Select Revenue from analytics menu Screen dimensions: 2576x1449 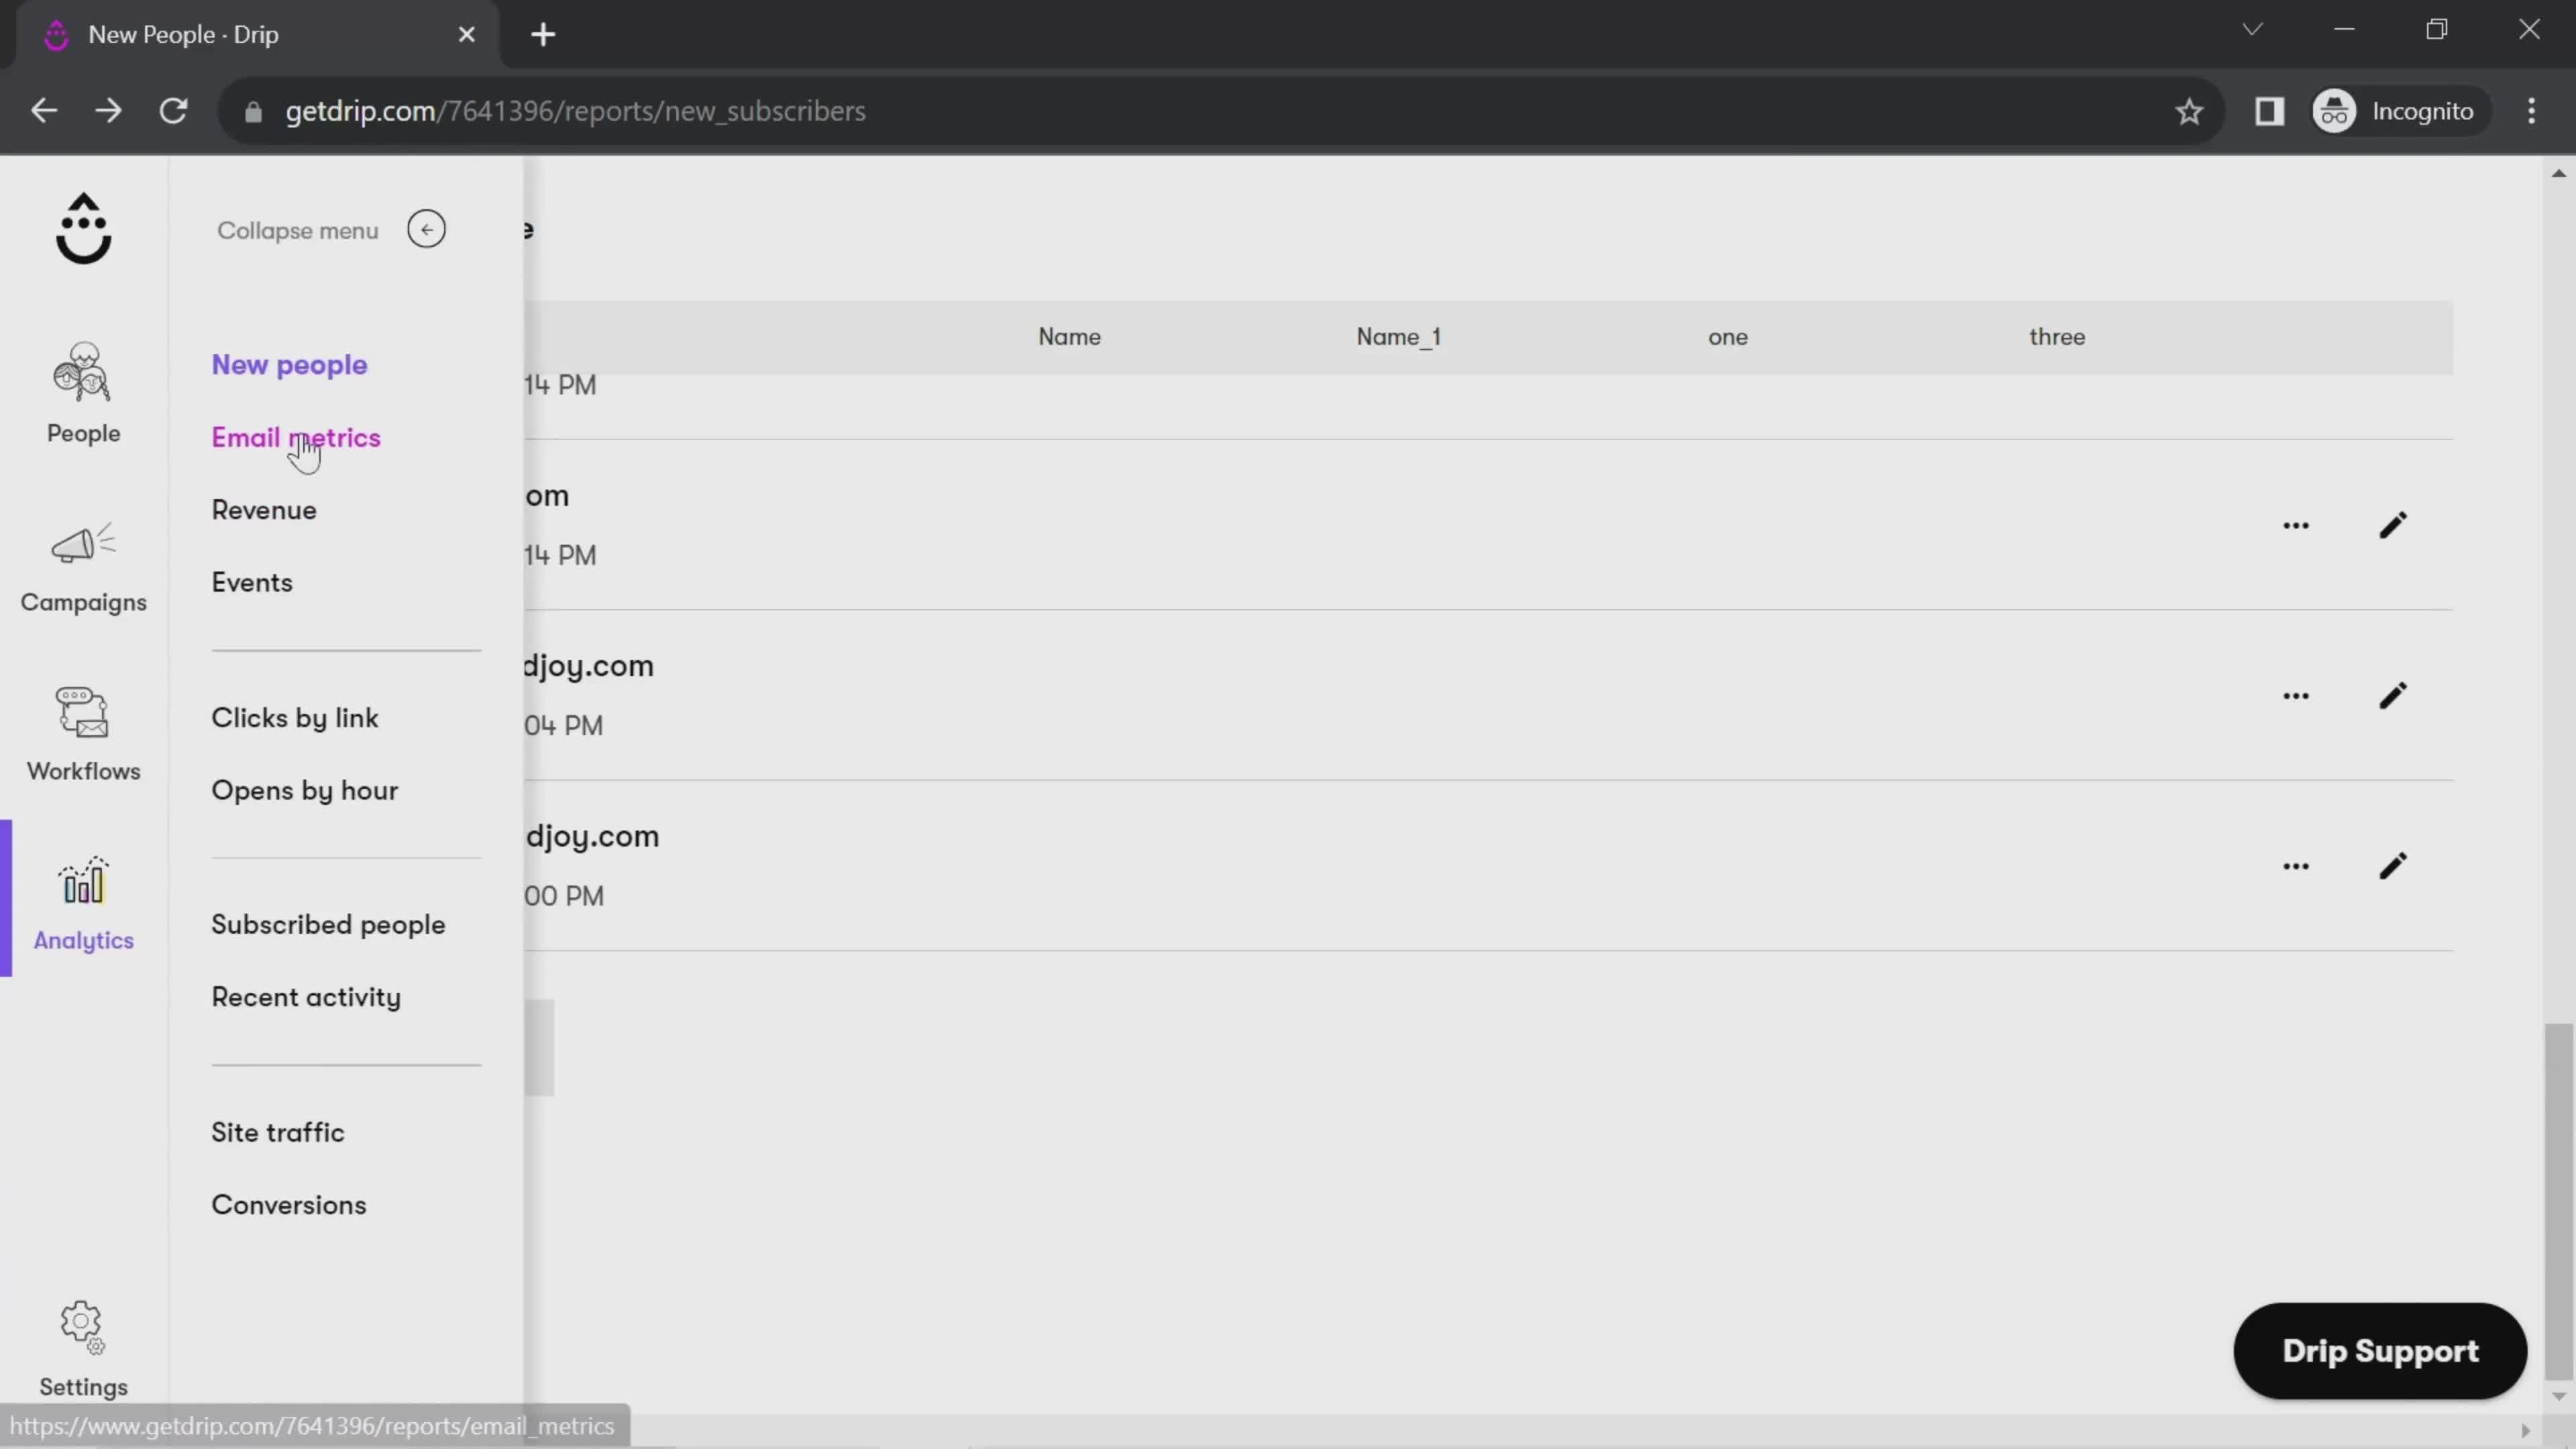coord(264,510)
